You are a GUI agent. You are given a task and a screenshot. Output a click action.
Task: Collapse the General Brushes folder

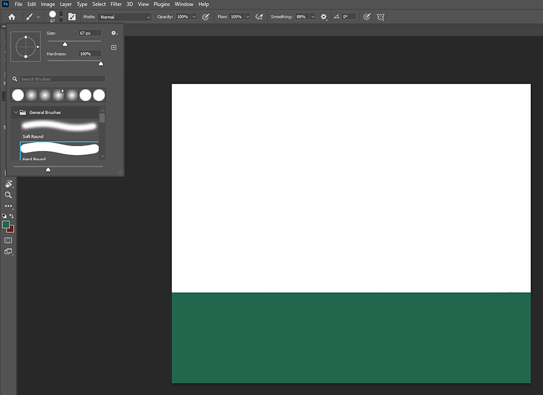tap(16, 112)
